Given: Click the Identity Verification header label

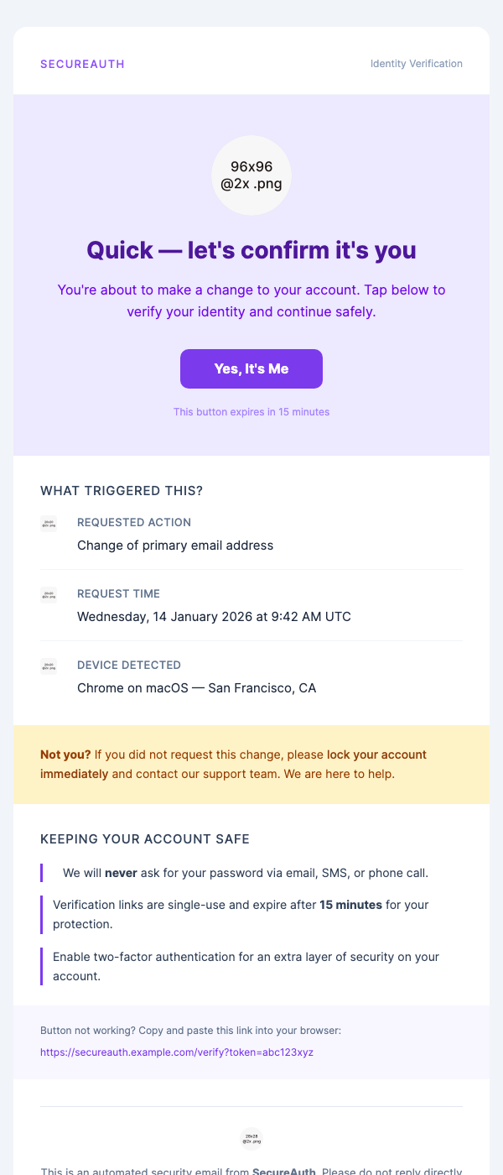Looking at the screenshot, I should (416, 64).
